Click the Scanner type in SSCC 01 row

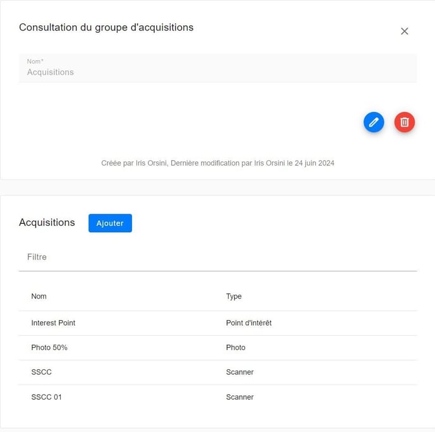click(x=240, y=397)
